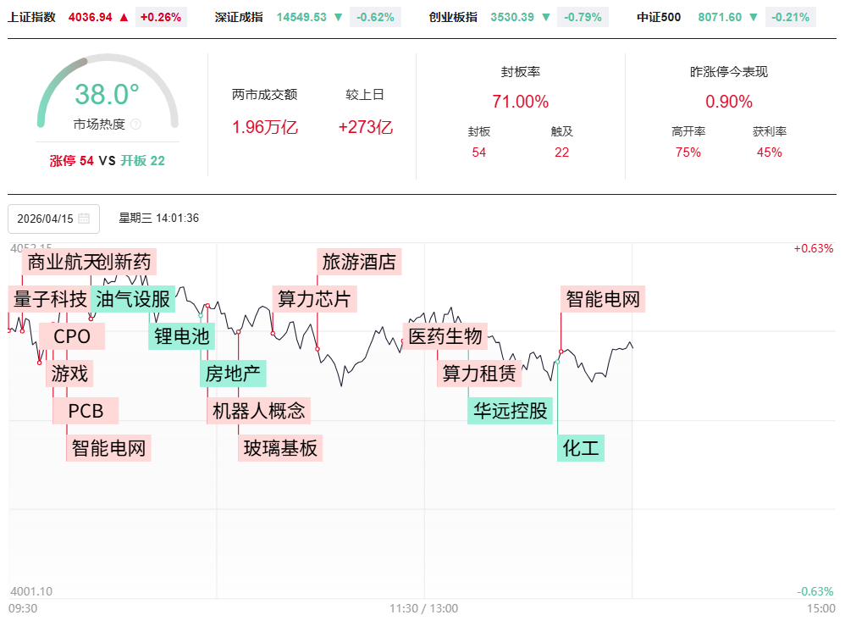
Task: Click the 上证指数 +0.26% change badge
Action: pos(161,17)
